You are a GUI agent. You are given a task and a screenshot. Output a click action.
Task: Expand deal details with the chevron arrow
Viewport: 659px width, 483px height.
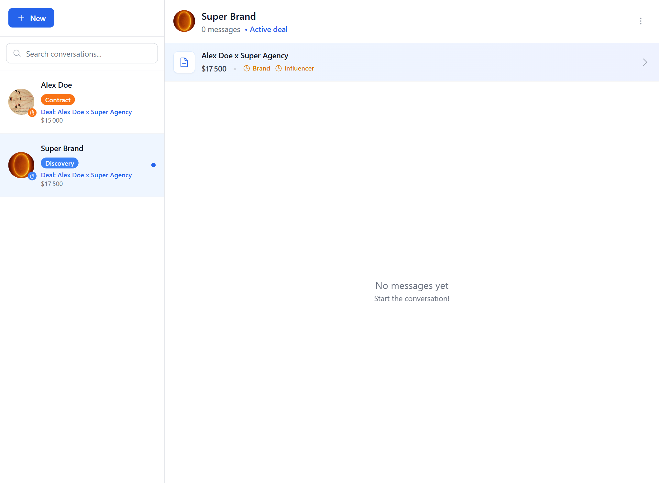[645, 62]
